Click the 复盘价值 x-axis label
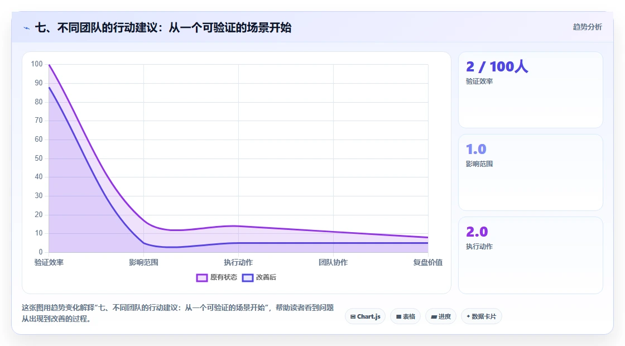The width and height of the screenshot is (625, 346). click(427, 262)
